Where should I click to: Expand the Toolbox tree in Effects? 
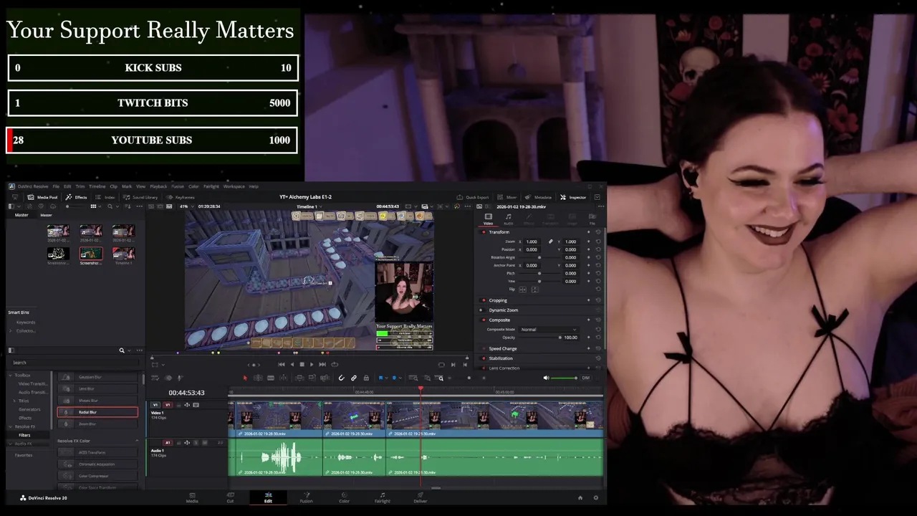coord(11,375)
